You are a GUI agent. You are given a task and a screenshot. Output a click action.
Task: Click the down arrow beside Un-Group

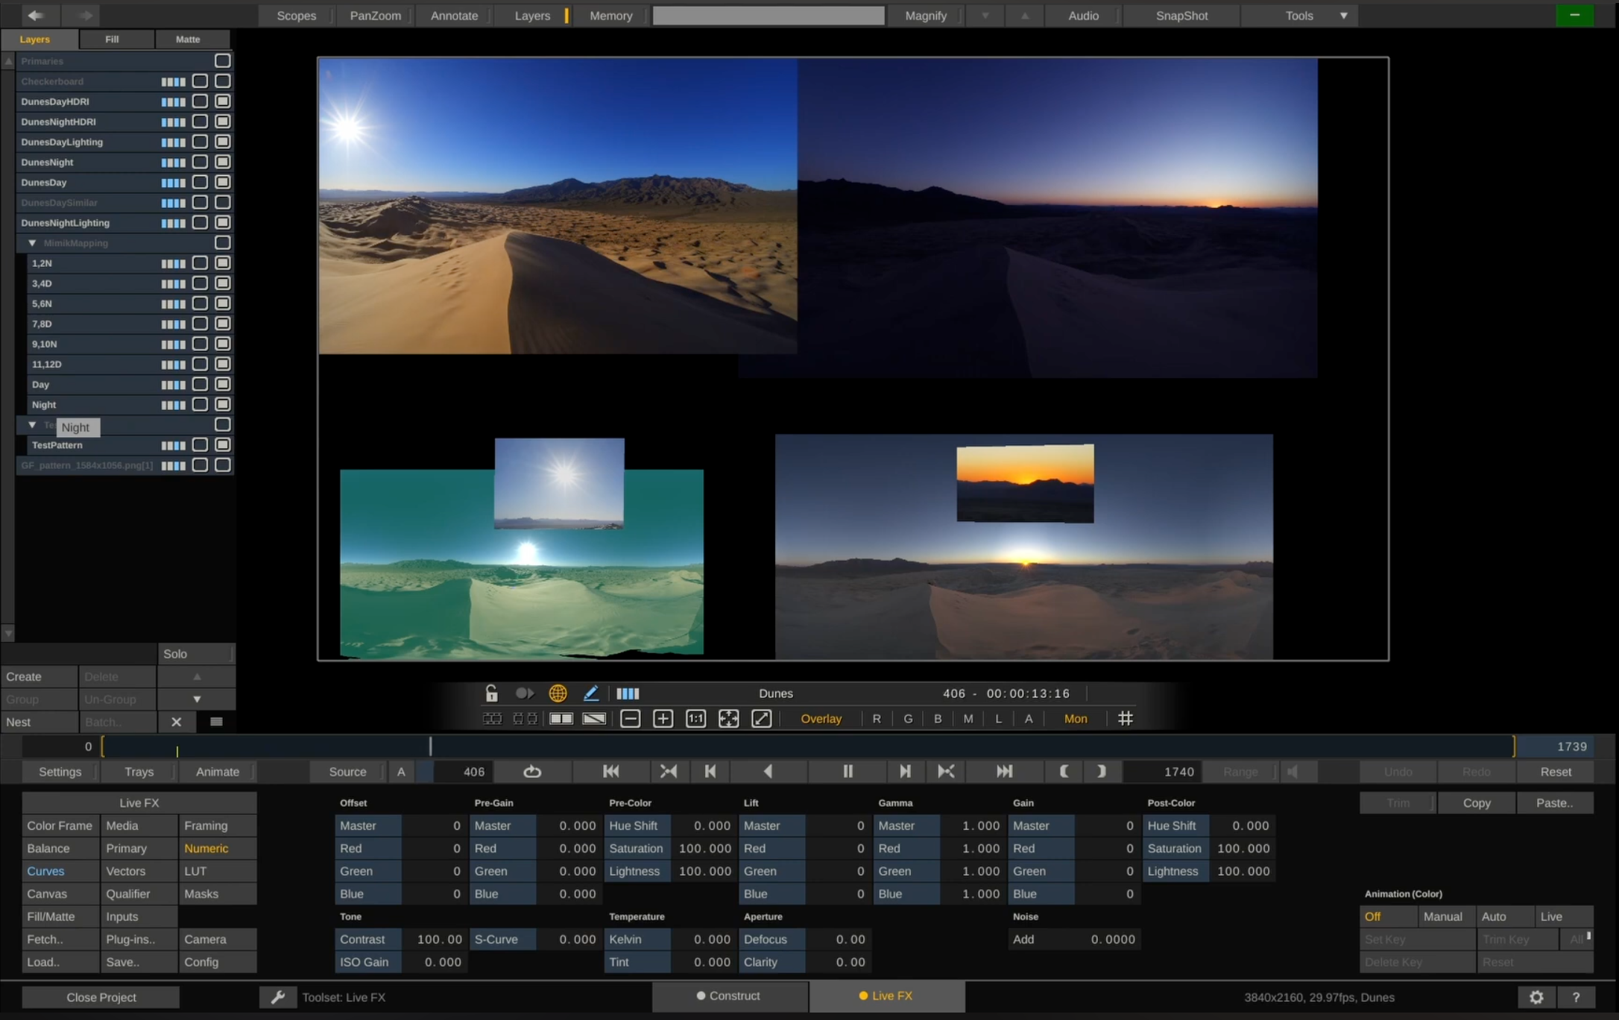click(197, 699)
